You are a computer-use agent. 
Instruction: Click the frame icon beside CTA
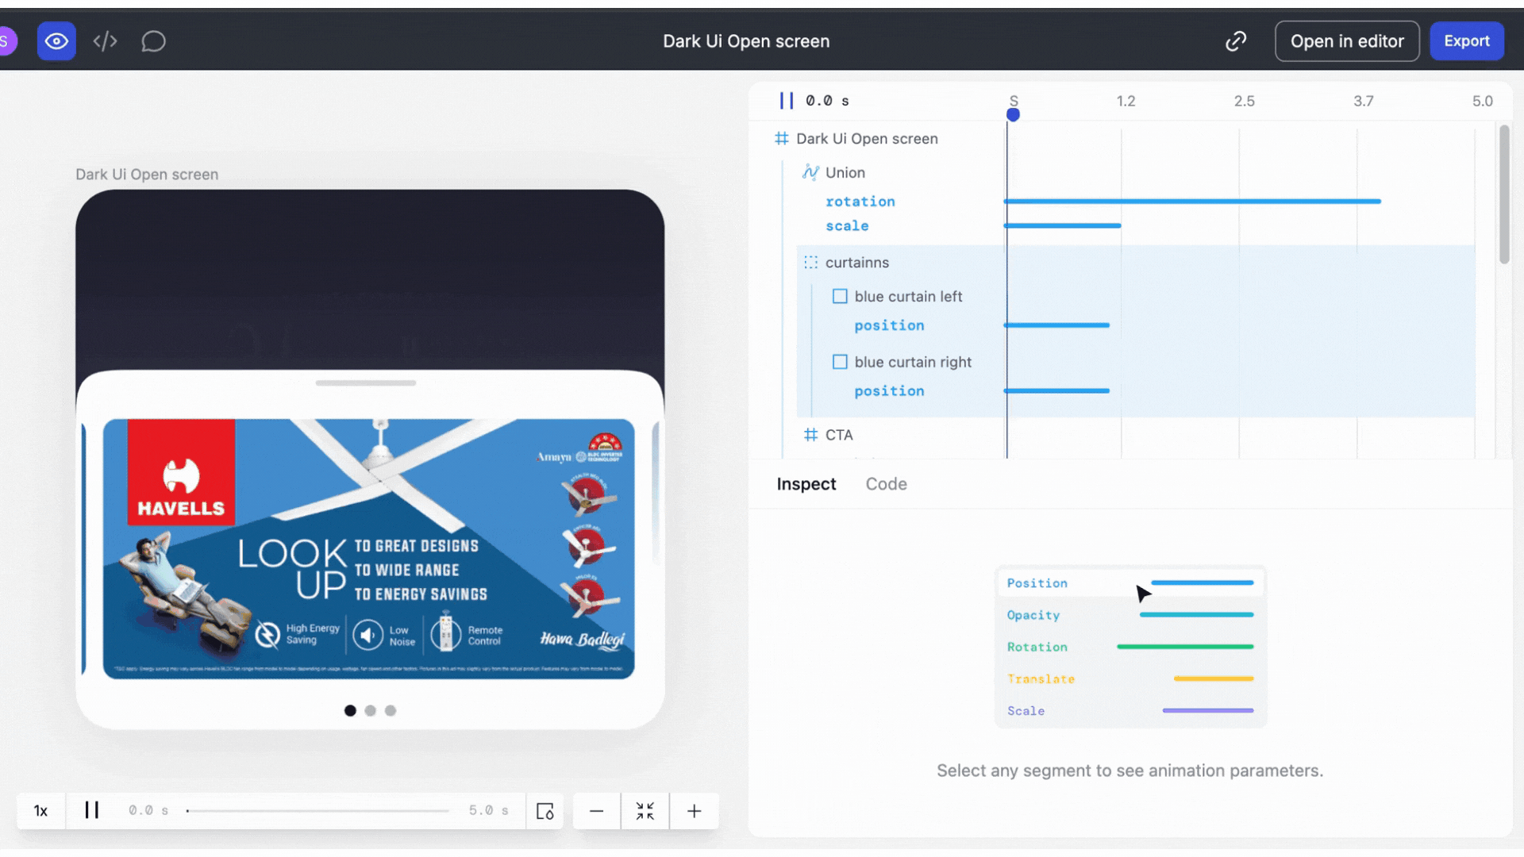click(x=810, y=435)
